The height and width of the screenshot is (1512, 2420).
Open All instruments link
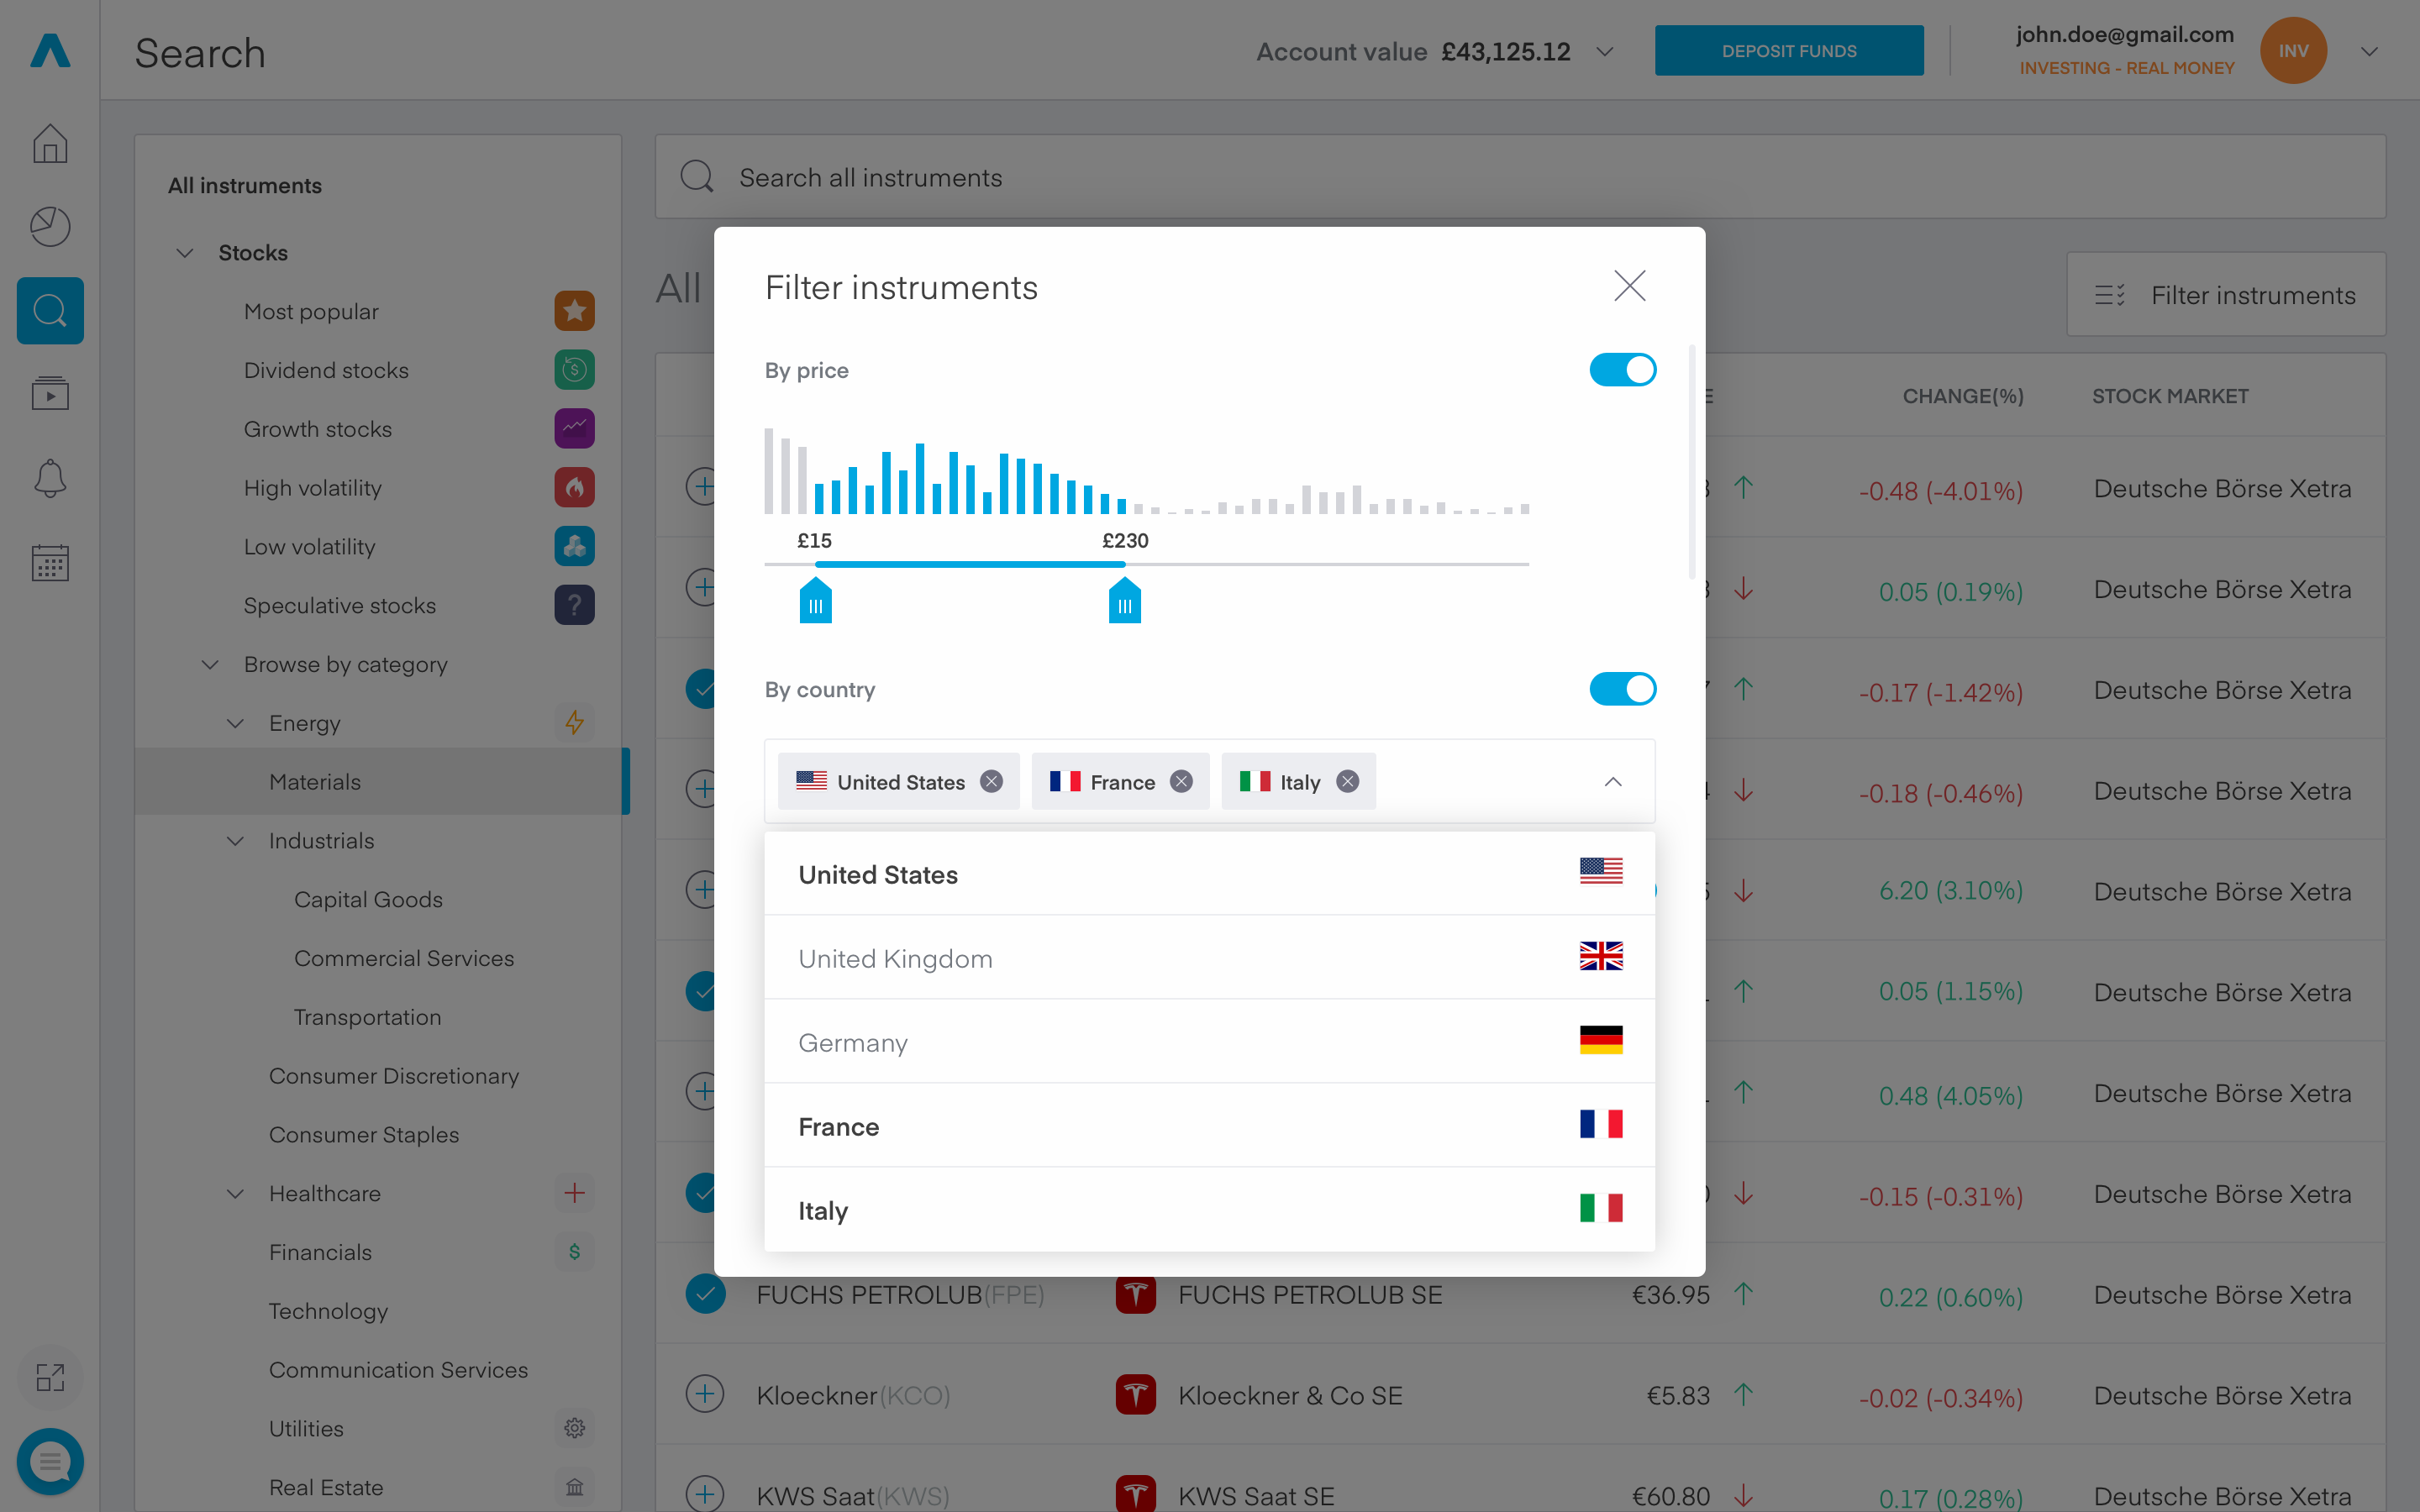coord(245,185)
